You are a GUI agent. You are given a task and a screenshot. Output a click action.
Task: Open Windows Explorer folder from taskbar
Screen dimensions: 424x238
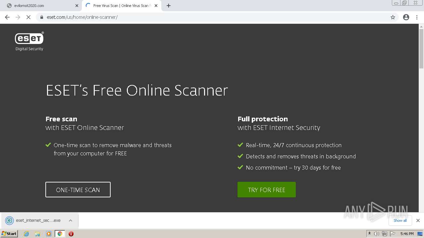tap(37, 234)
